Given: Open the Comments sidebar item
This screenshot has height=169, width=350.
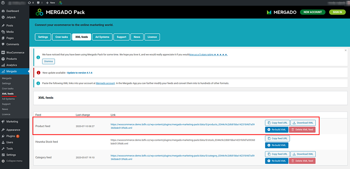Looking at the screenshot, I should [14, 44].
